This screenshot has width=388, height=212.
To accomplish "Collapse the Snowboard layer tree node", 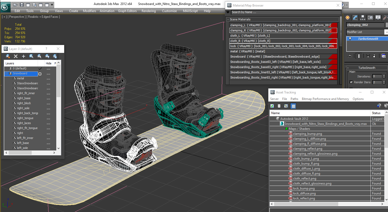I will click(6, 74).
